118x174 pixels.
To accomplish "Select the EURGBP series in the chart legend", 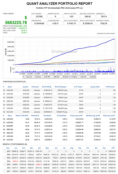I will coord(46,77).
